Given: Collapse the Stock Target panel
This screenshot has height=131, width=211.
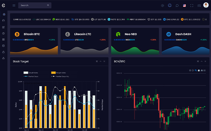Looking at the screenshot, I should coord(100,61).
